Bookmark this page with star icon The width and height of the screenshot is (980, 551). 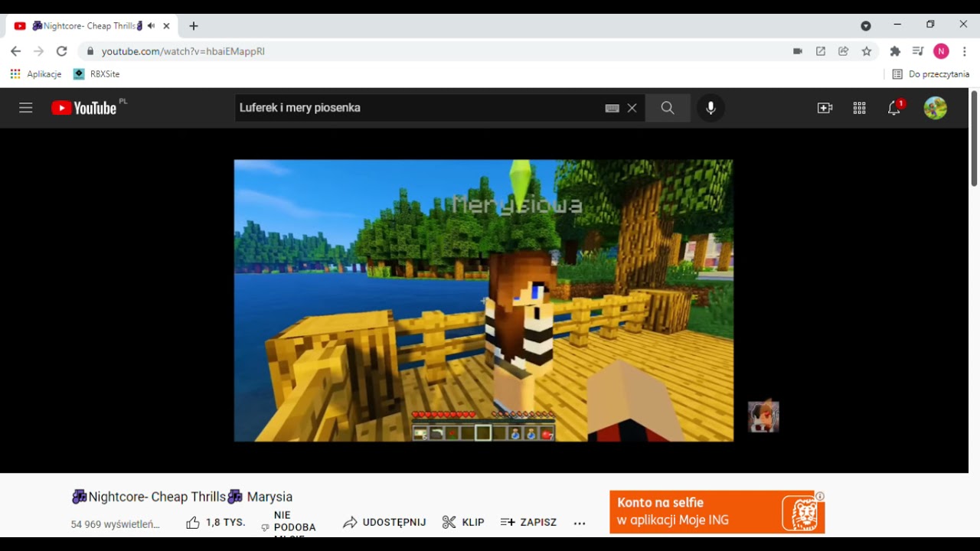867,51
